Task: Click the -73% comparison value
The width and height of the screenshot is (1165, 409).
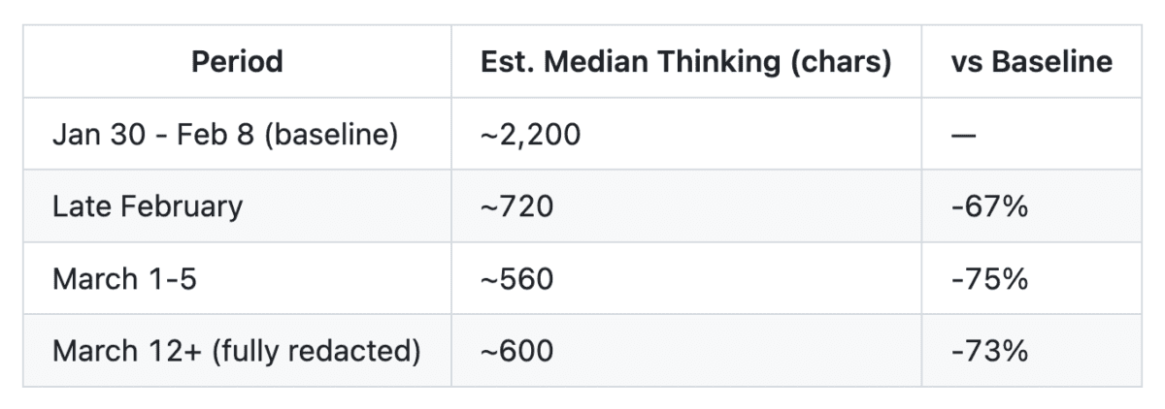Action: click(989, 351)
